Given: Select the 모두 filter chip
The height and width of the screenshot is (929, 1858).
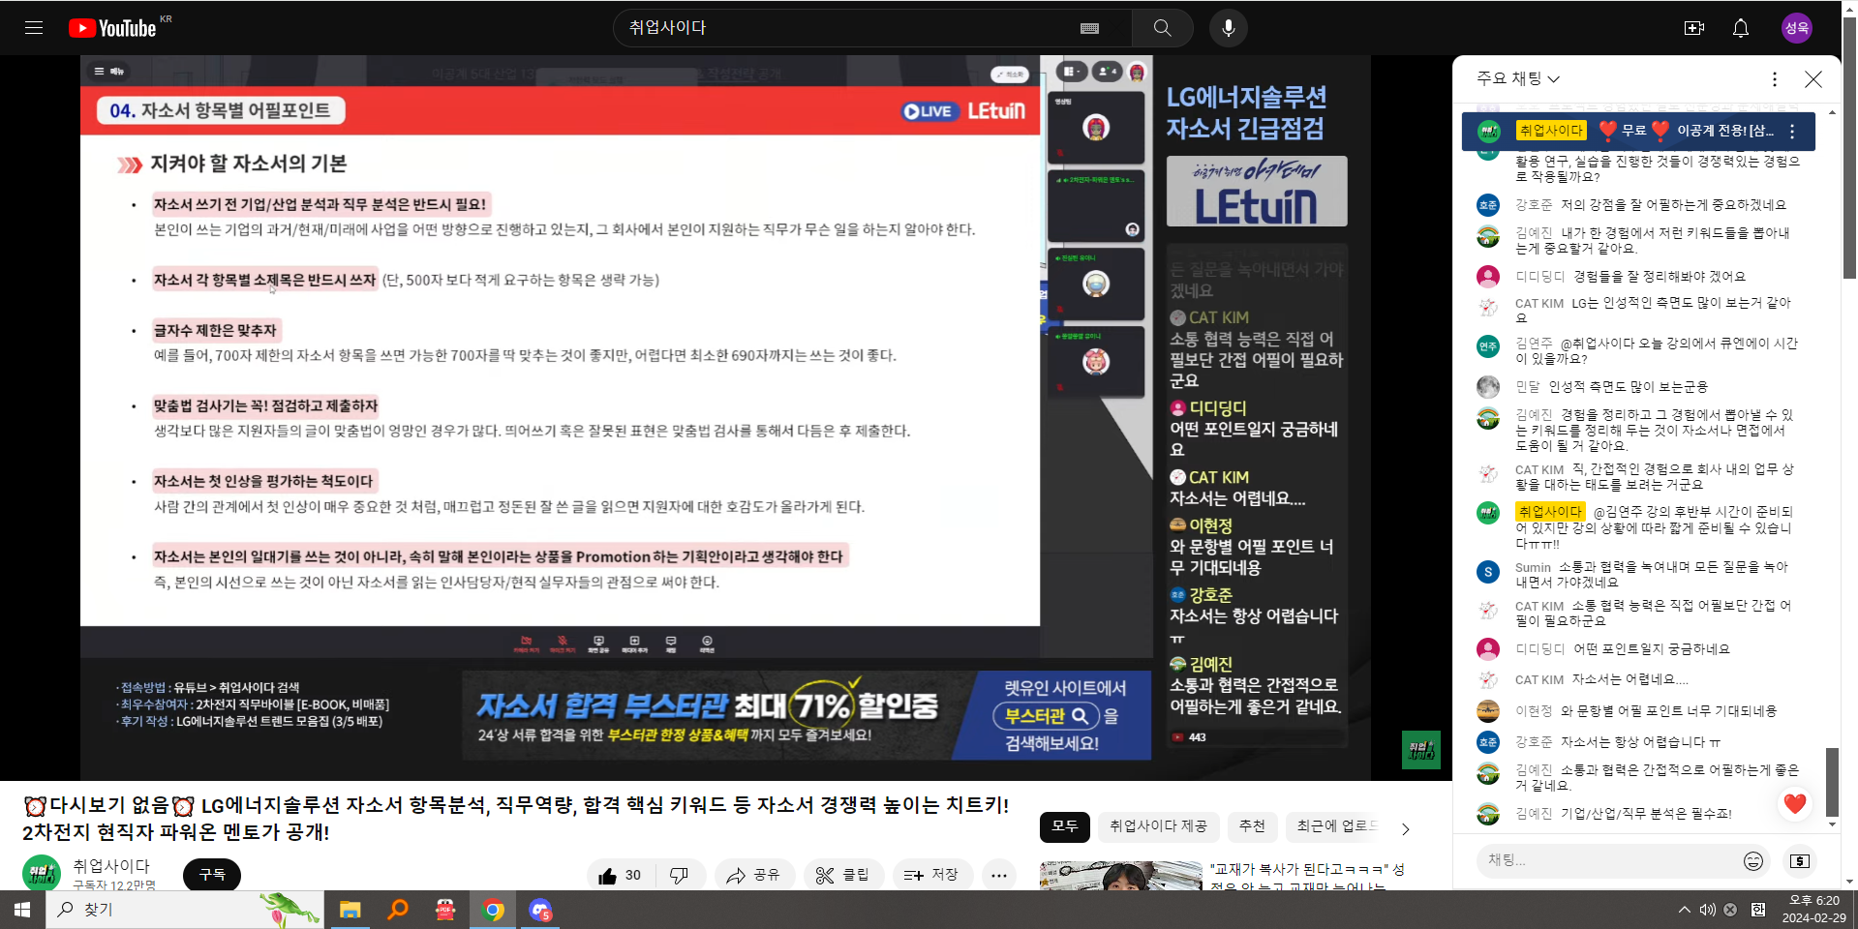Looking at the screenshot, I should pos(1065,826).
